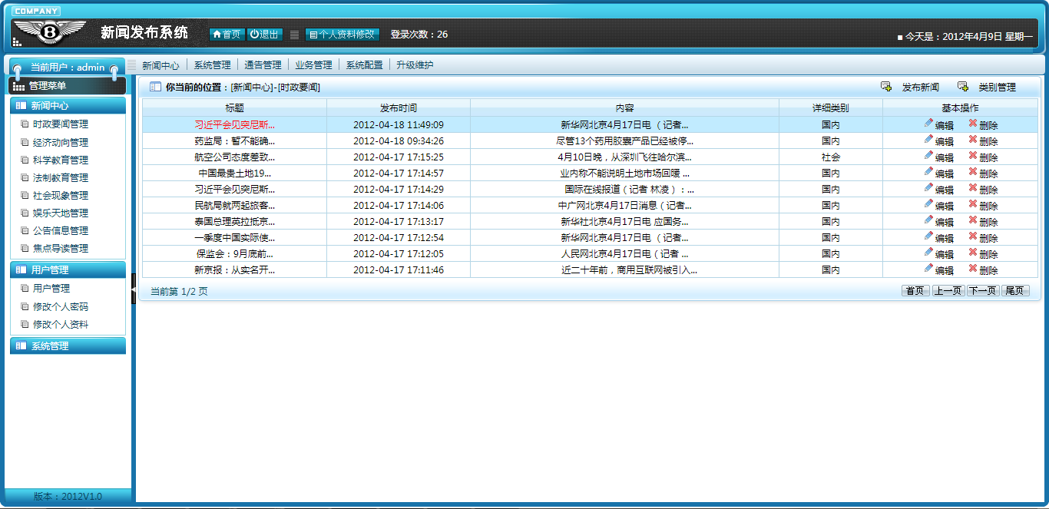Open 新闻中心 top menu

[160, 65]
